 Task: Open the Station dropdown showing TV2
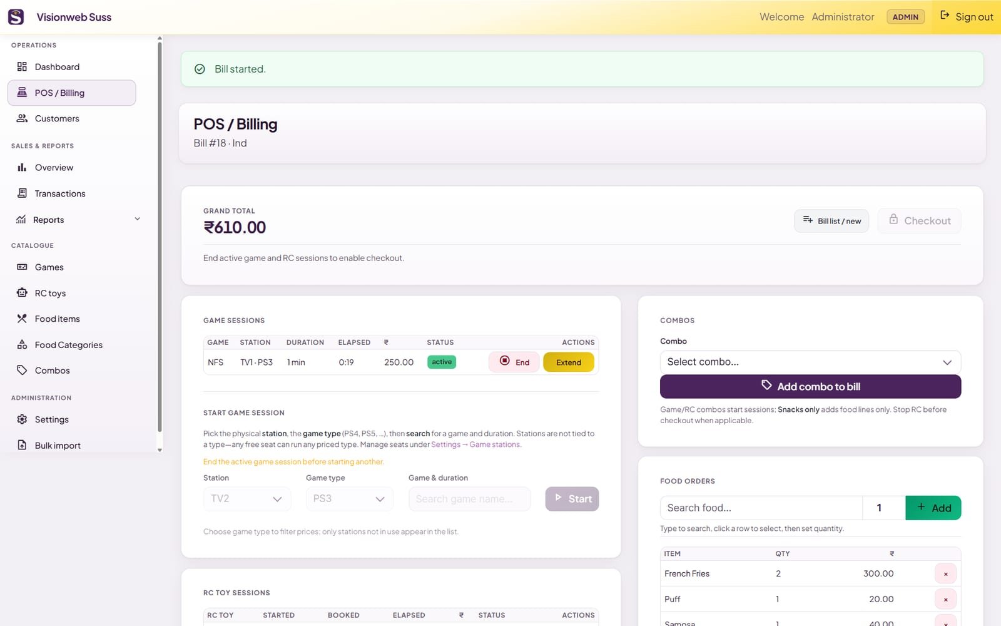pos(247,499)
